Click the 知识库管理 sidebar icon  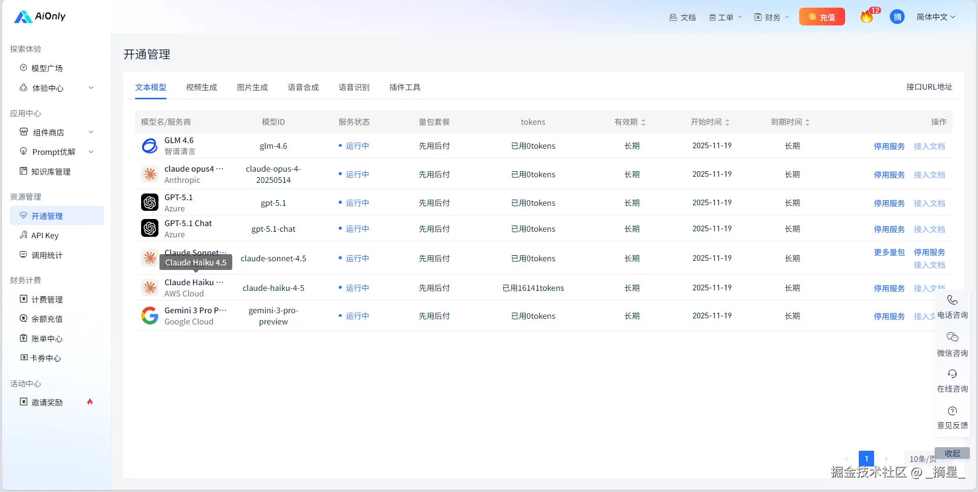[x=23, y=171]
